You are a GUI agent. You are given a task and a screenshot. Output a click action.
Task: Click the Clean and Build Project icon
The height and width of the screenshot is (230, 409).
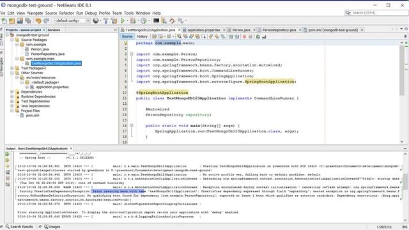(114, 20)
